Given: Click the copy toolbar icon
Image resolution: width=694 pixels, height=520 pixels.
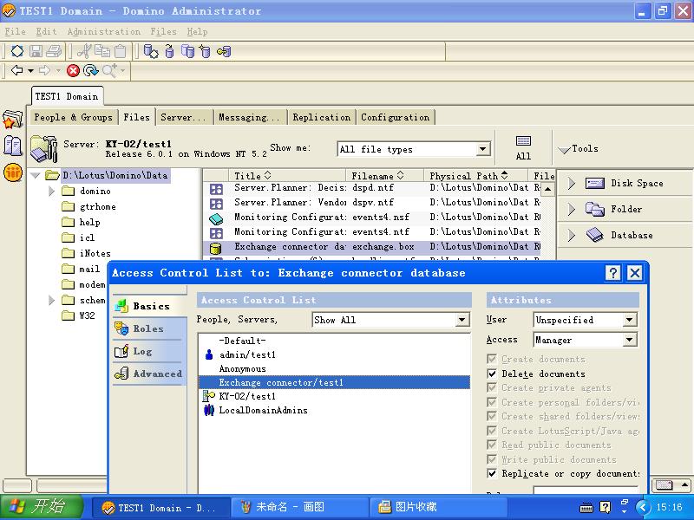Looking at the screenshot, I should click(x=102, y=51).
